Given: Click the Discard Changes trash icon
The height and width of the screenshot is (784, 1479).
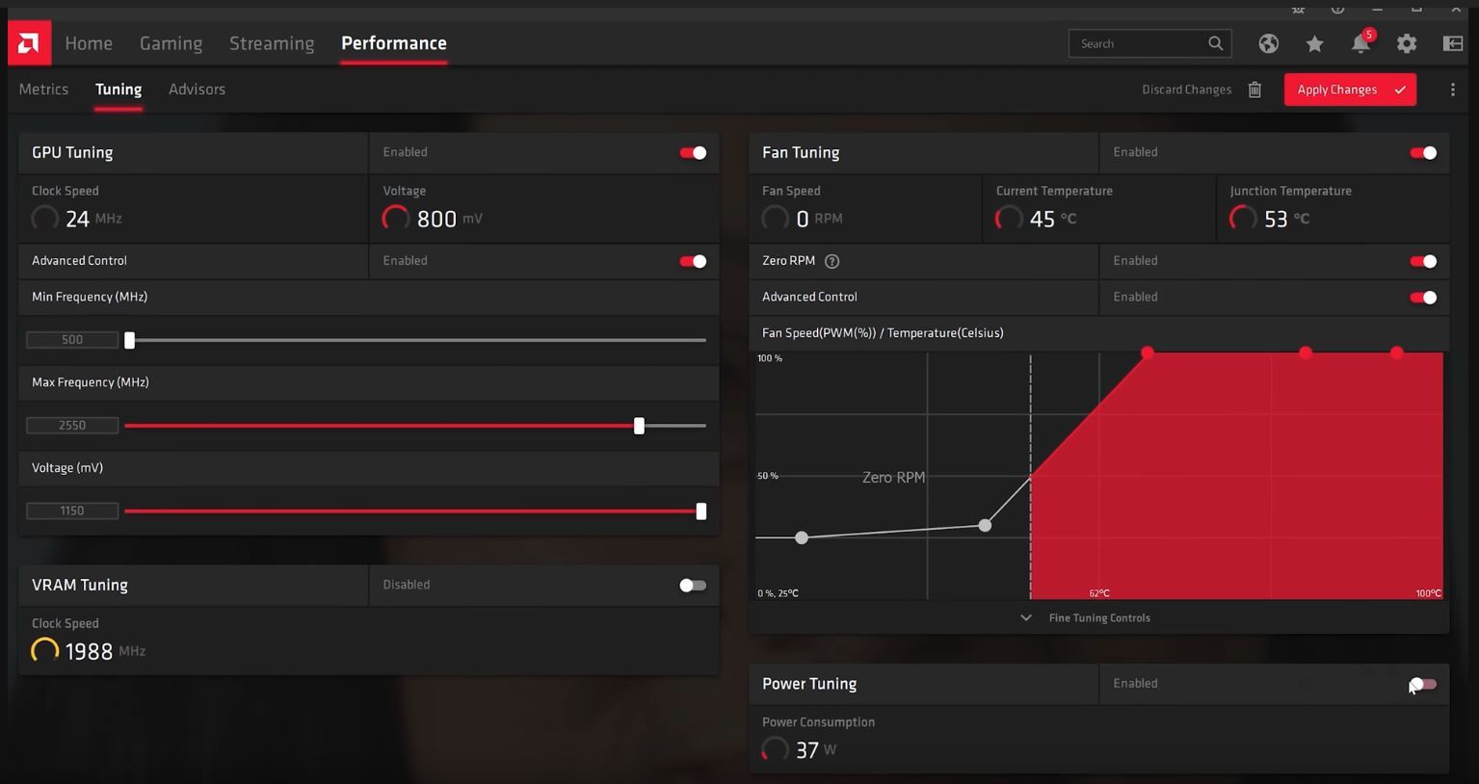Looking at the screenshot, I should [1255, 90].
